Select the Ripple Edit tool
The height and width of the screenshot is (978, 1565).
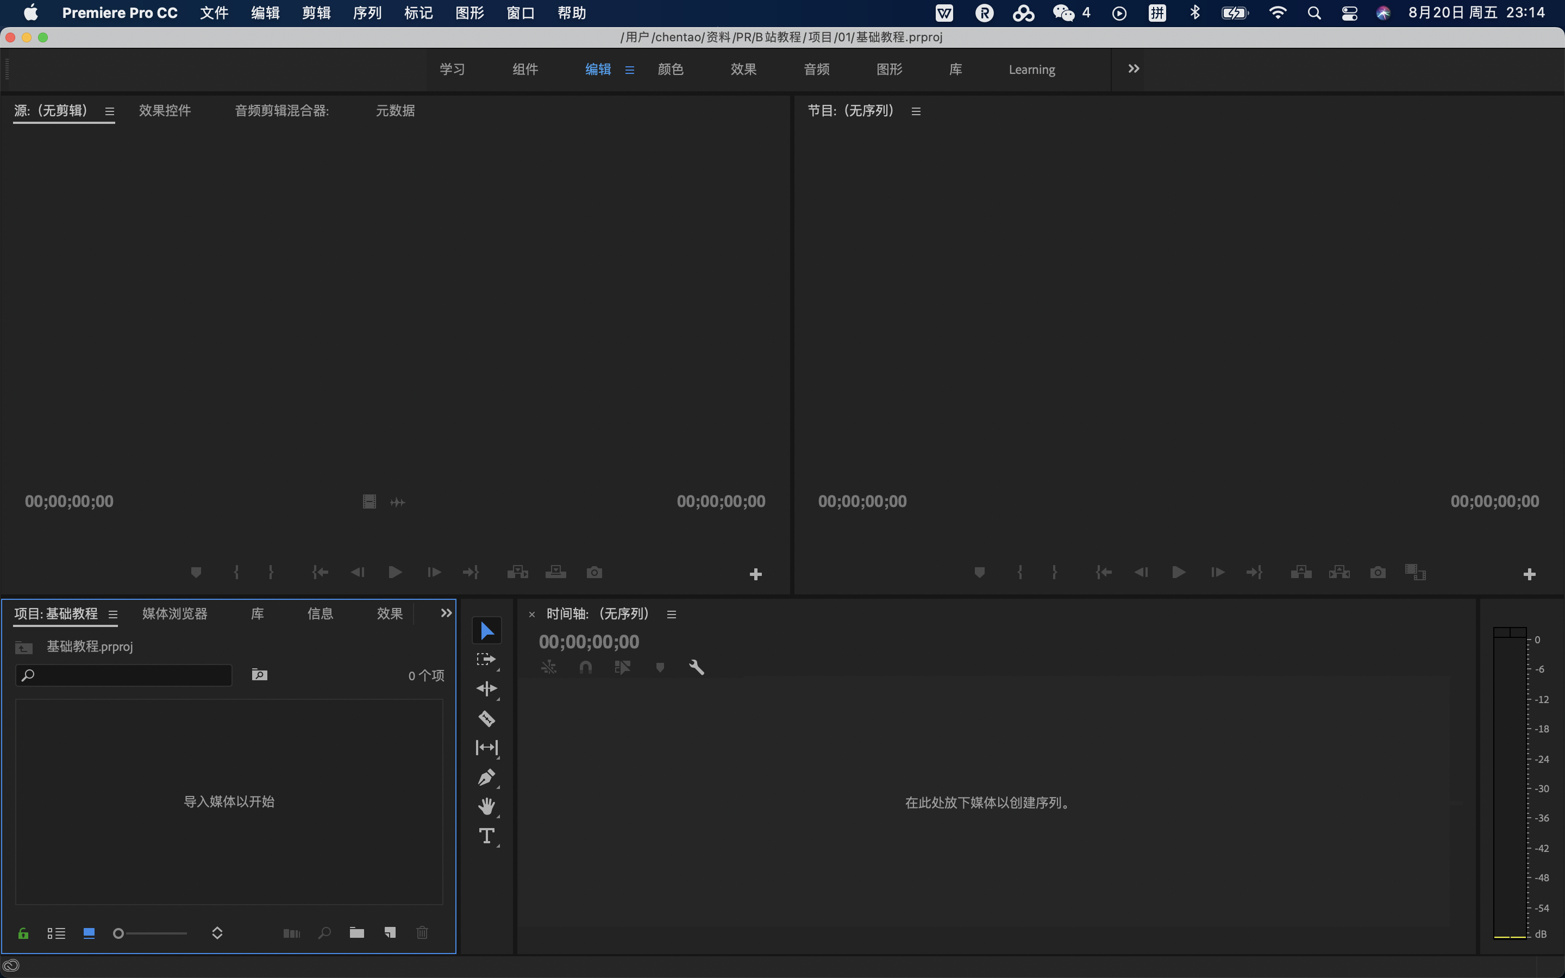coord(486,689)
